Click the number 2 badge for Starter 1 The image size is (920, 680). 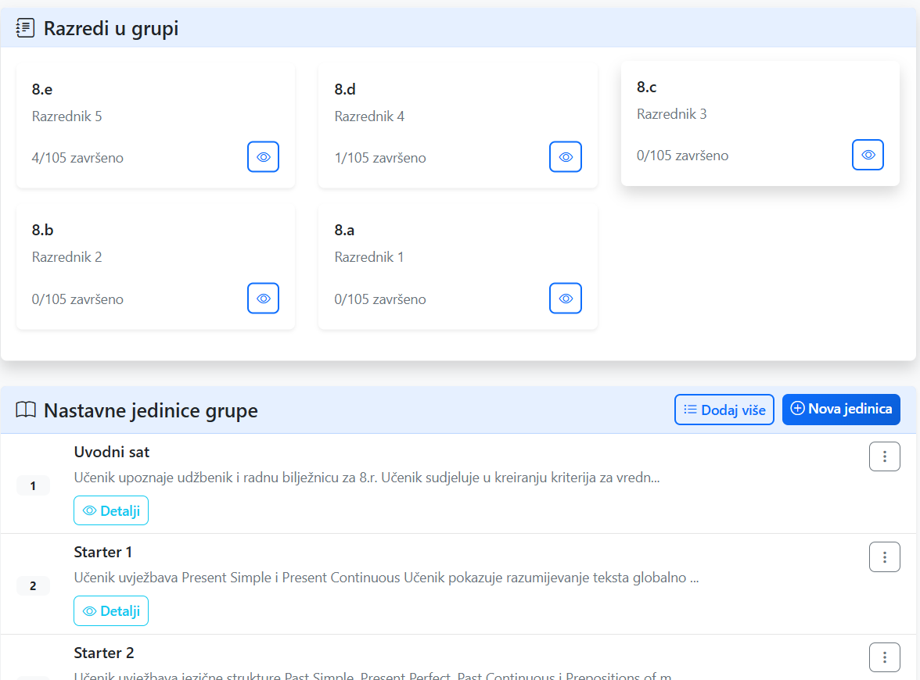[x=33, y=585]
